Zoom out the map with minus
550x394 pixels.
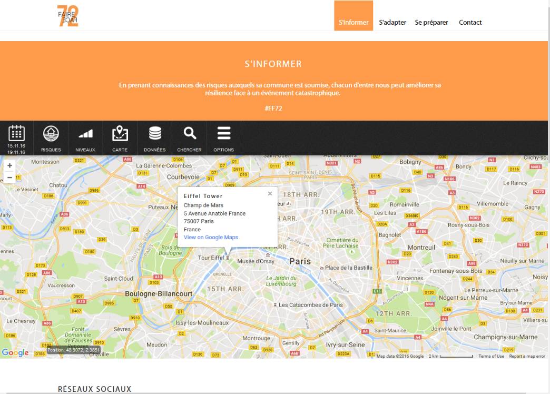coord(10,177)
